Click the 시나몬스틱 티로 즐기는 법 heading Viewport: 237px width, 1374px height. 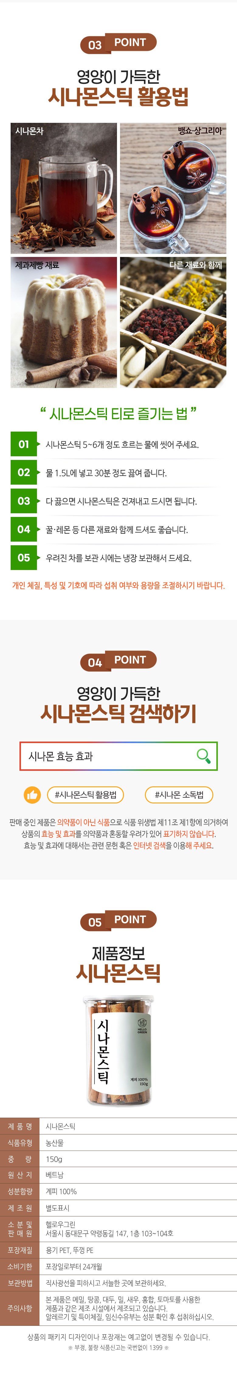coord(118,413)
